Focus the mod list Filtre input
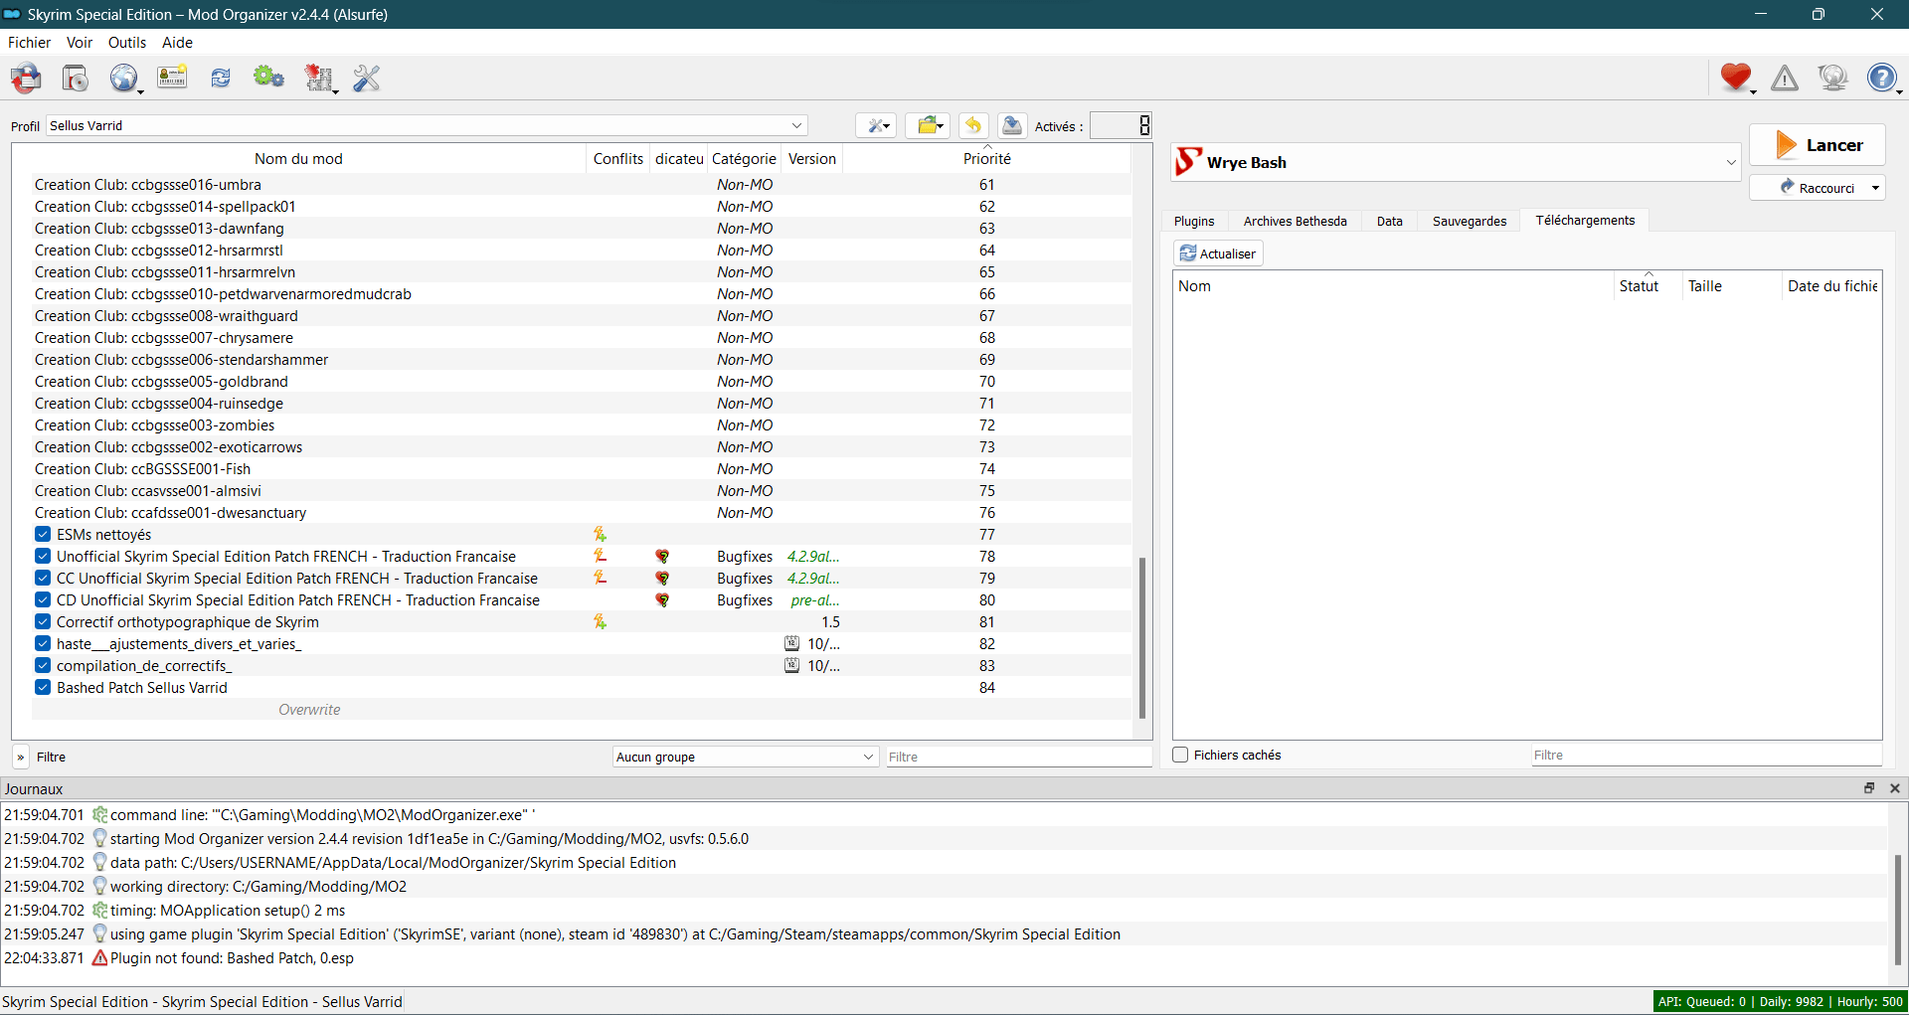 (1018, 757)
